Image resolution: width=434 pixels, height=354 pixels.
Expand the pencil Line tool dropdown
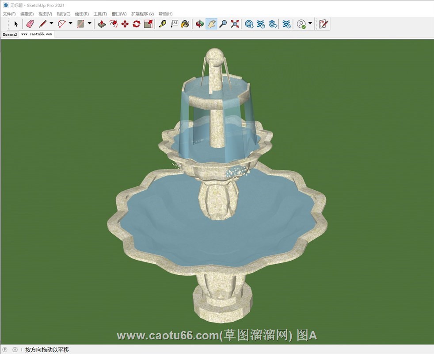tap(51, 23)
